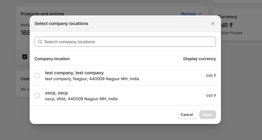Confirm selection with the Done button

pyautogui.click(x=207, y=115)
